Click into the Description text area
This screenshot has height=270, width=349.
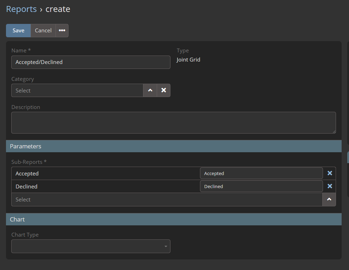pos(173,123)
